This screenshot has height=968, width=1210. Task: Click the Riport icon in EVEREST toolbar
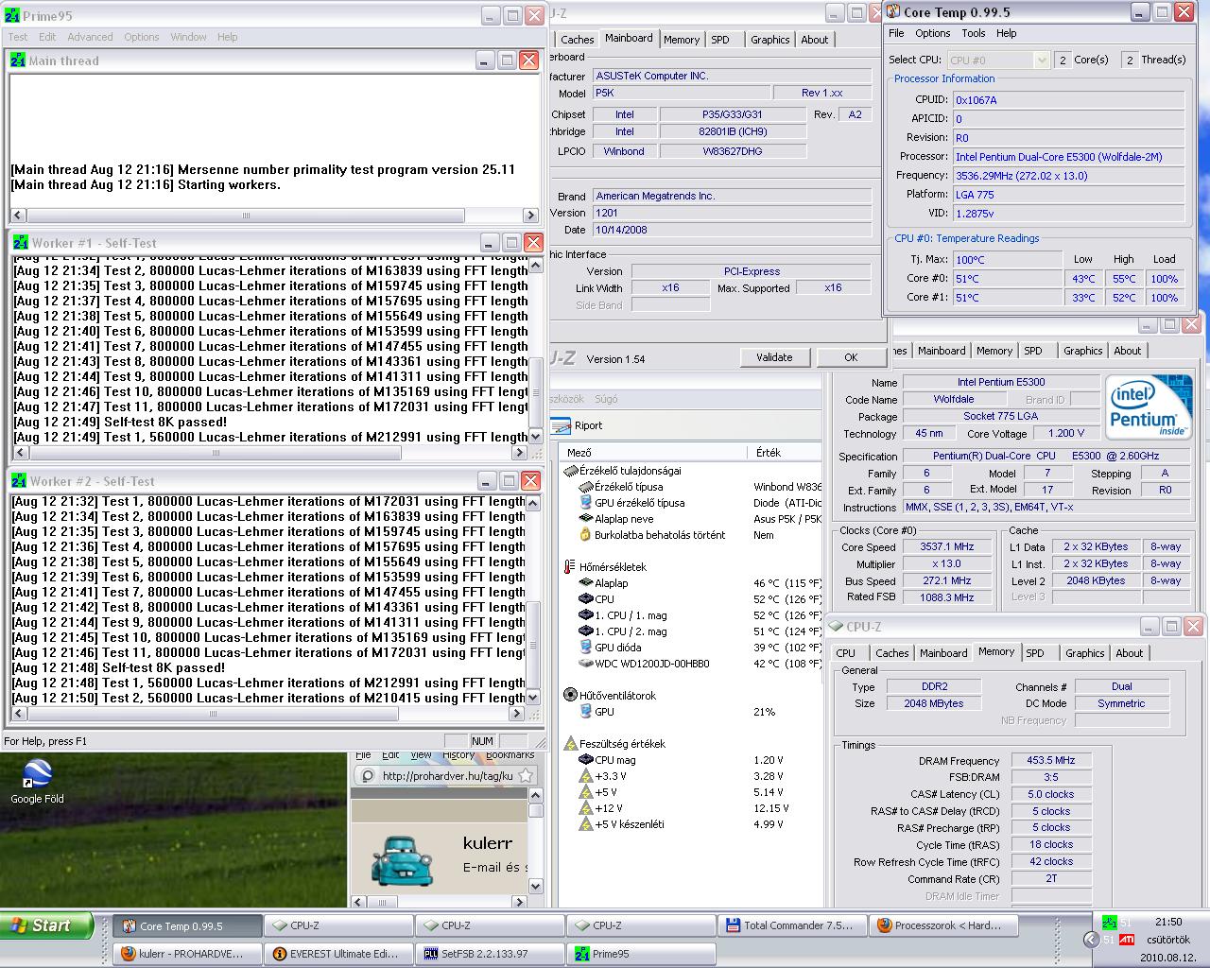[561, 425]
